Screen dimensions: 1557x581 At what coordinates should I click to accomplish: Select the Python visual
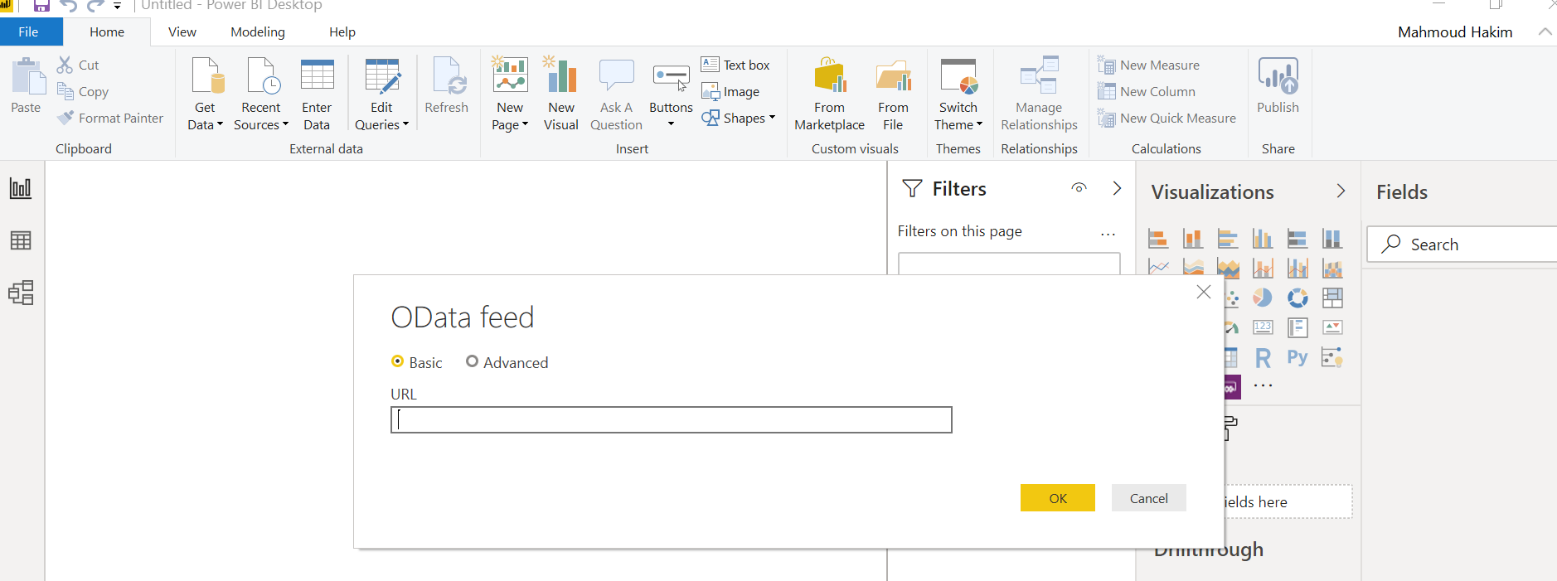pos(1297,357)
